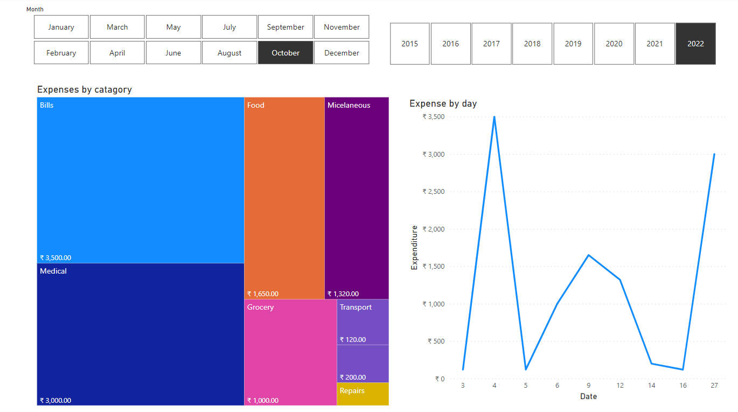
Task: Filter data to year 2017
Action: (x=491, y=44)
